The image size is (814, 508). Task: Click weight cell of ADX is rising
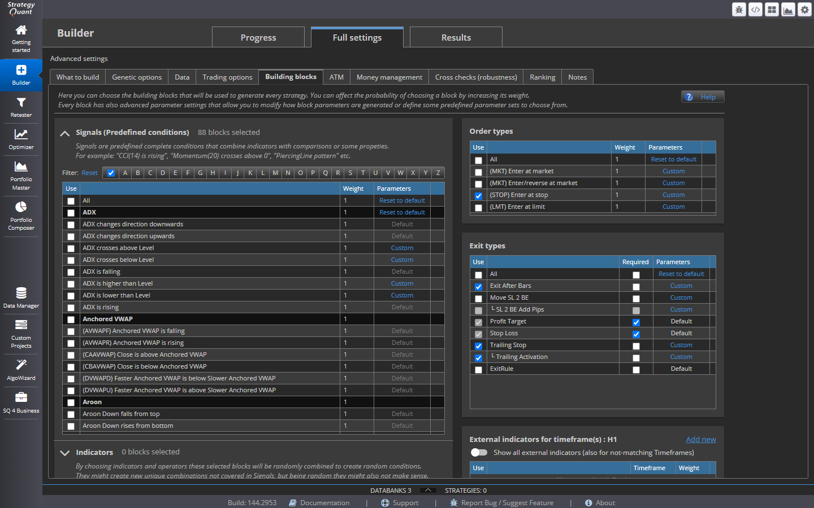[x=356, y=307]
